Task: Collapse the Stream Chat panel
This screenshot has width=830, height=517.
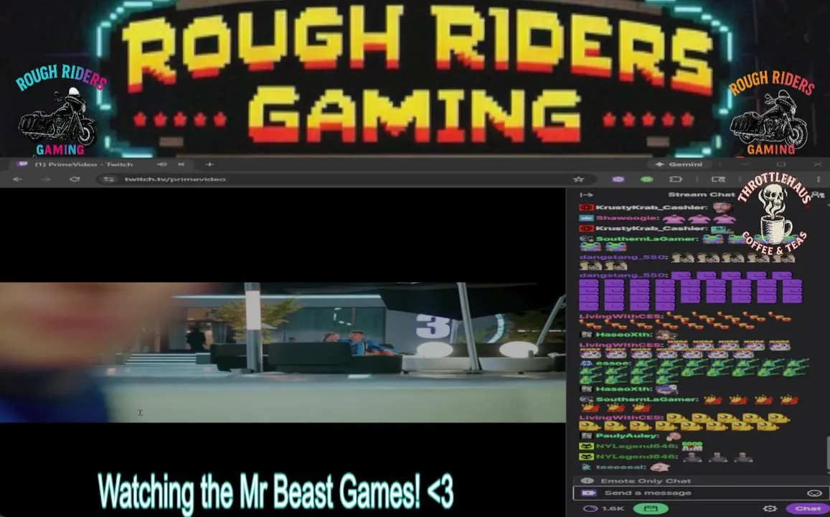Action: point(587,195)
